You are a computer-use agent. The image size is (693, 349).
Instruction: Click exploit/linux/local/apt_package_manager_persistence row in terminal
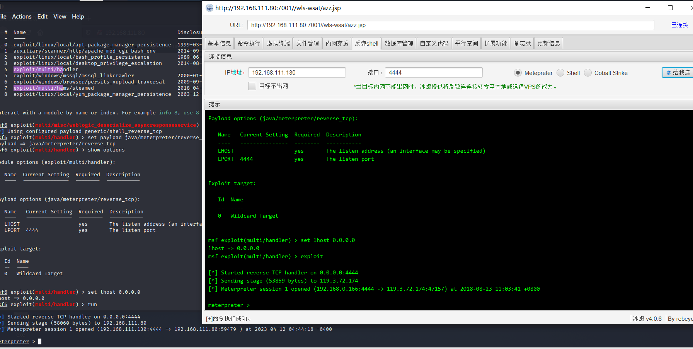pyautogui.click(x=92, y=45)
